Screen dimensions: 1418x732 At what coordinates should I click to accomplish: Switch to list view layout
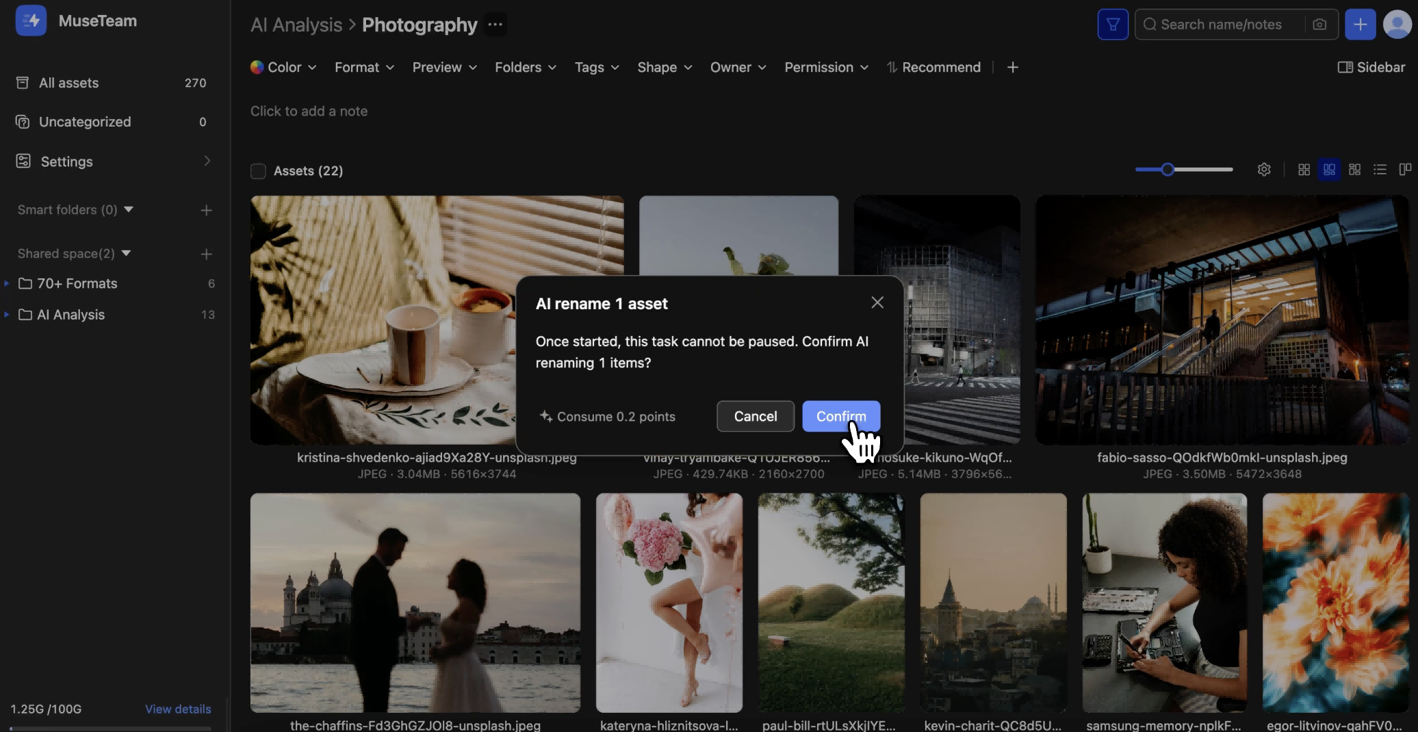click(1380, 170)
